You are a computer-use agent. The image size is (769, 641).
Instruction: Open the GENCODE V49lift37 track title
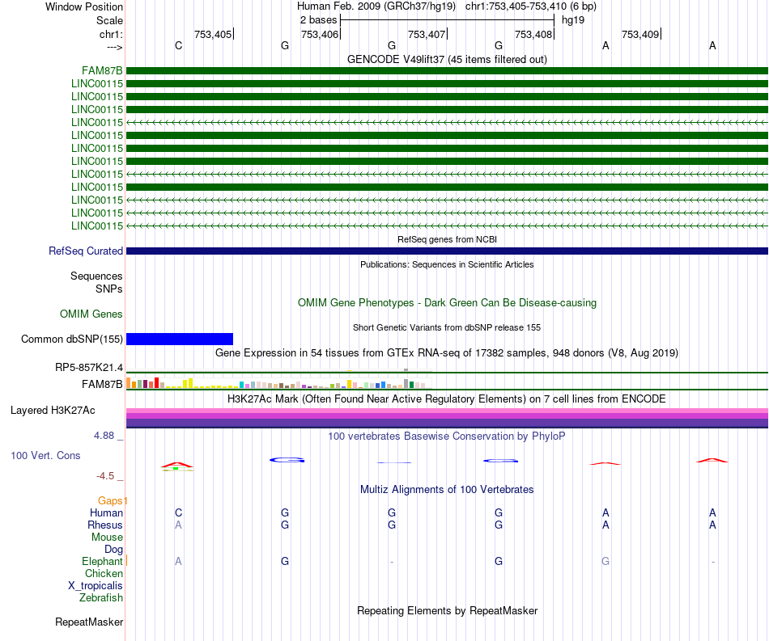[x=447, y=59]
